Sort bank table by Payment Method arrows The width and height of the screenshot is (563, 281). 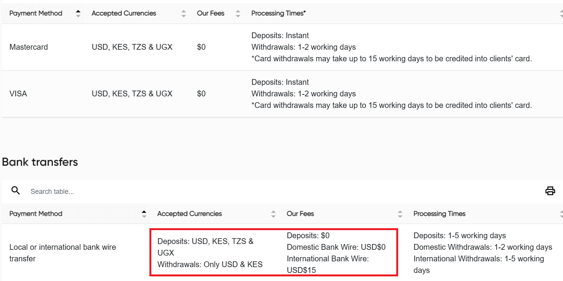tap(144, 214)
